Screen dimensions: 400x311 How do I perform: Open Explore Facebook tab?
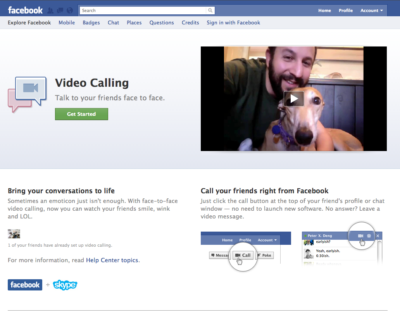[x=29, y=23]
